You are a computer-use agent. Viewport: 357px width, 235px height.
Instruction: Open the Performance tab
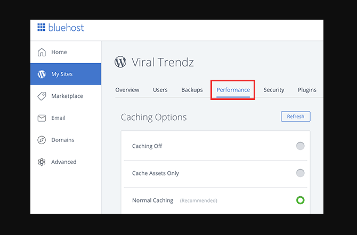pyautogui.click(x=233, y=90)
